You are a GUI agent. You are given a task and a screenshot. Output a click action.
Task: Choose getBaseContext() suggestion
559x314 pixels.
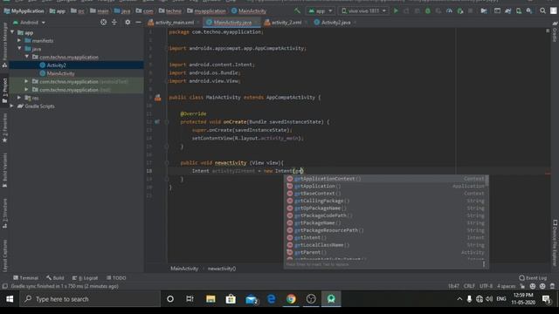coord(385,194)
